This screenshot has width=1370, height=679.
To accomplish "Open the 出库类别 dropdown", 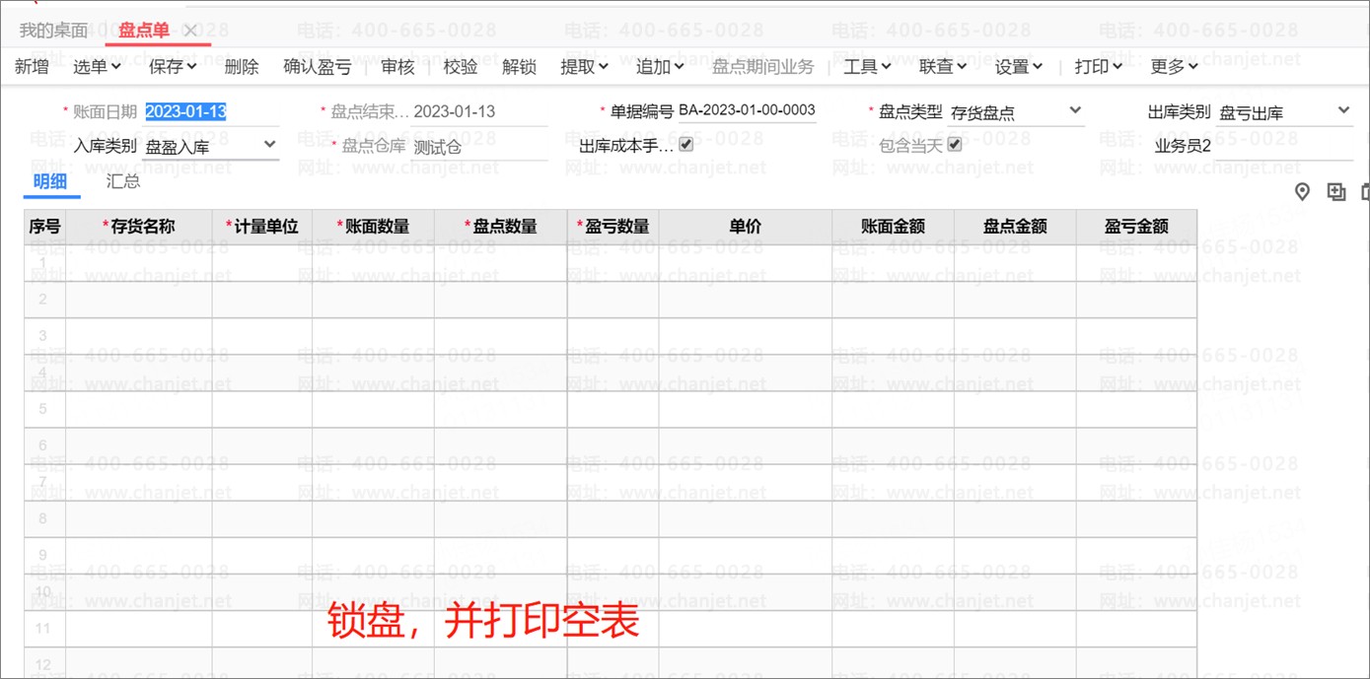I will coord(1284,112).
